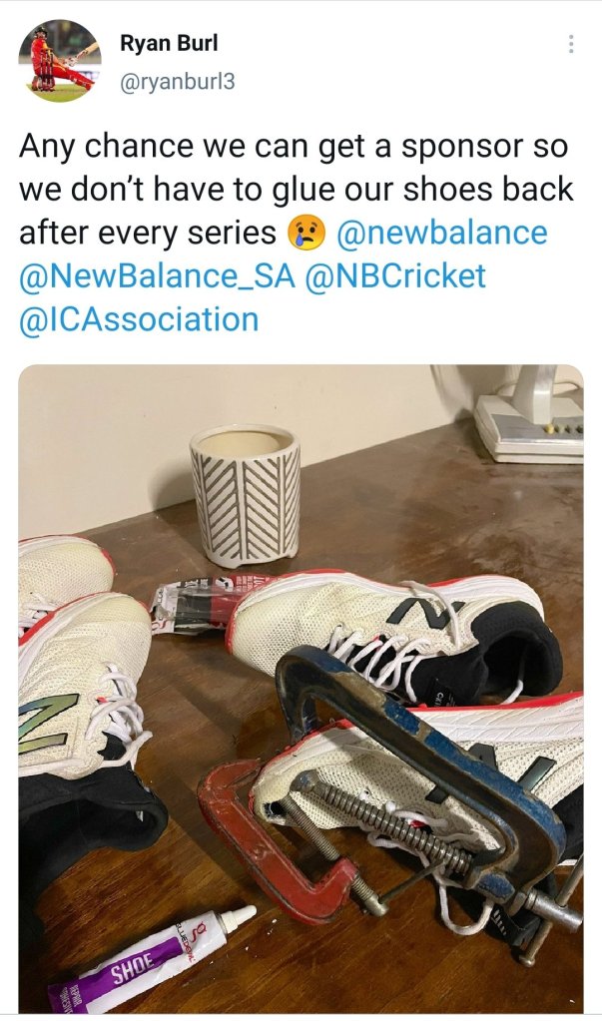Open the @ryanburl3 handle
The width and height of the screenshot is (602, 1021).
(x=178, y=82)
